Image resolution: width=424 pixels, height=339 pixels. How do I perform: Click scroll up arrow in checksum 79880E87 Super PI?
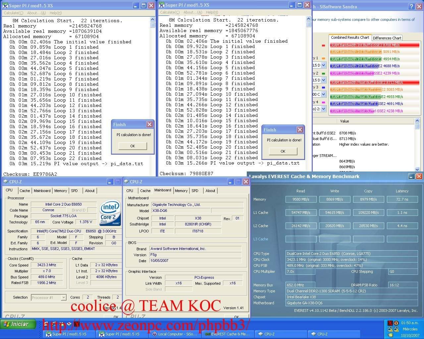(x=309, y=19)
